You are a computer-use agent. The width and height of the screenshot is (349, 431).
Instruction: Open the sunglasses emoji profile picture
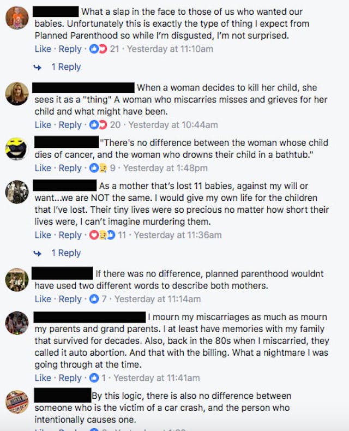(17, 148)
